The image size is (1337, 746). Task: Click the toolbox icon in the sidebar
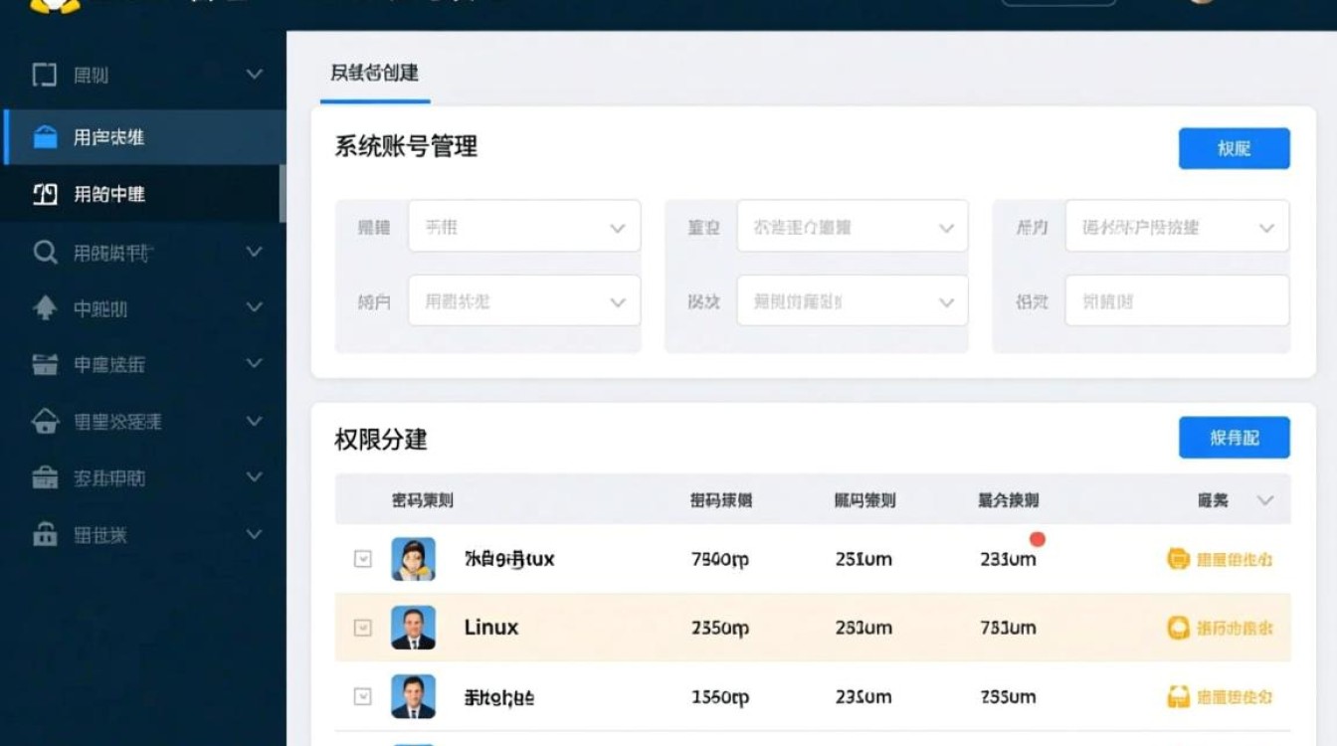tap(45, 477)
